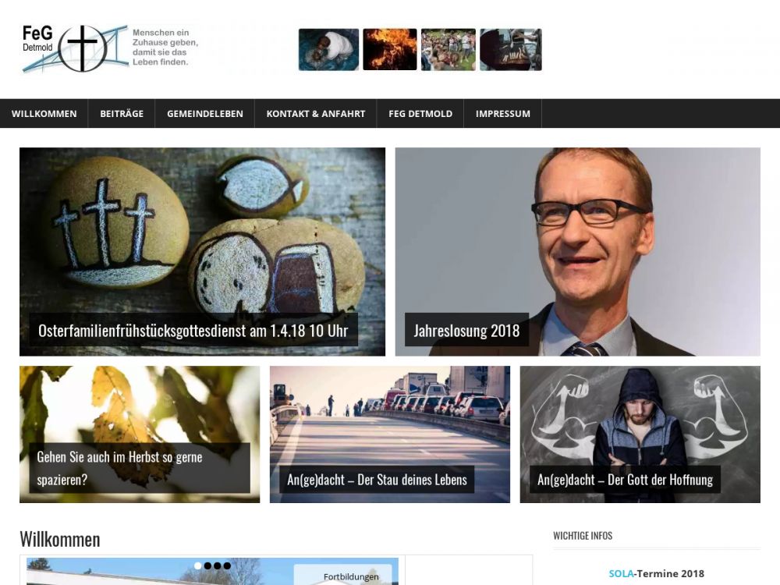Viewport: 780px width, 585px height.
Task: Select the last slider dot
Action: point(227,565)
